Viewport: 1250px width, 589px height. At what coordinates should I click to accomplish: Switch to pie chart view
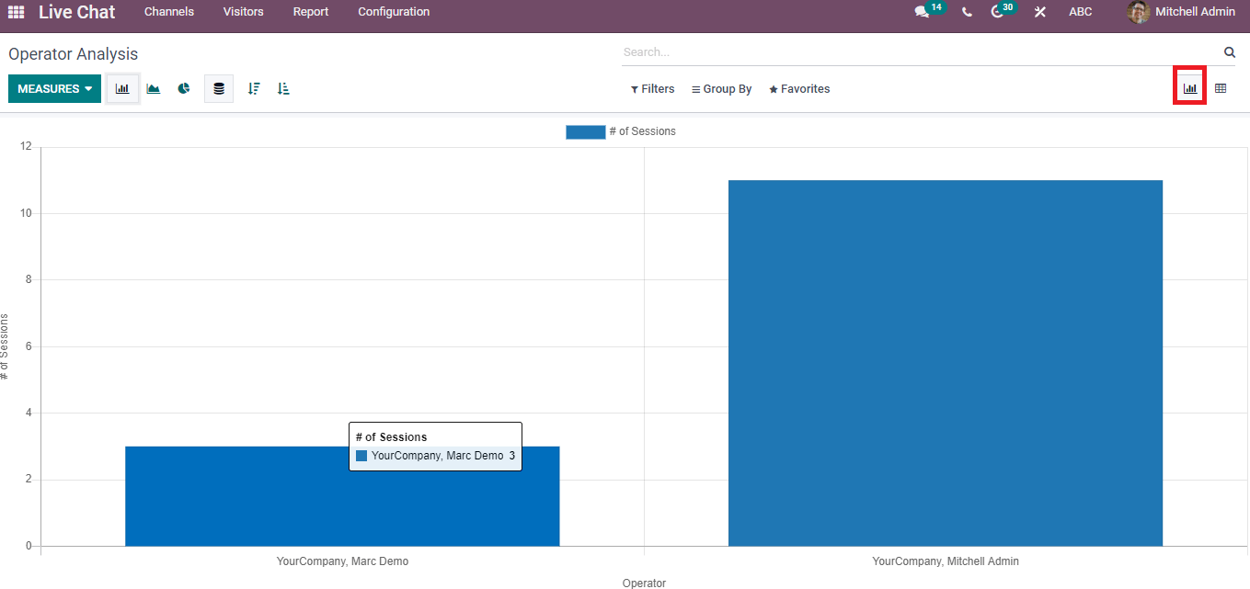point(184,89)
